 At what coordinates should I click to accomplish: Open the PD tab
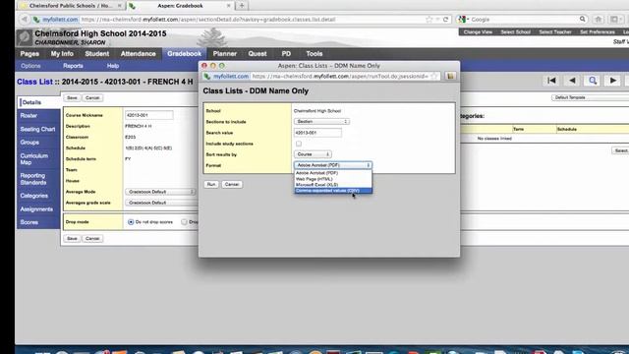[x=286, y=54]
